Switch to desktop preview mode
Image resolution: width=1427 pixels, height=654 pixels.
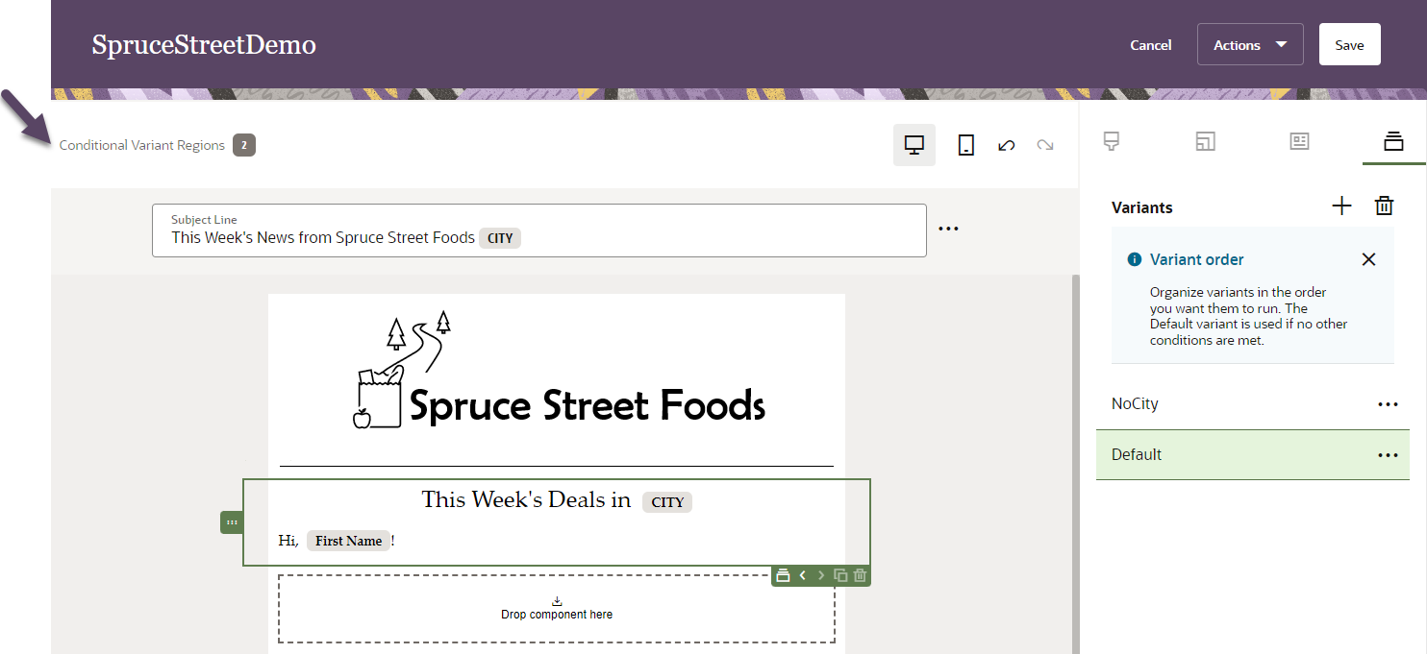914,145
